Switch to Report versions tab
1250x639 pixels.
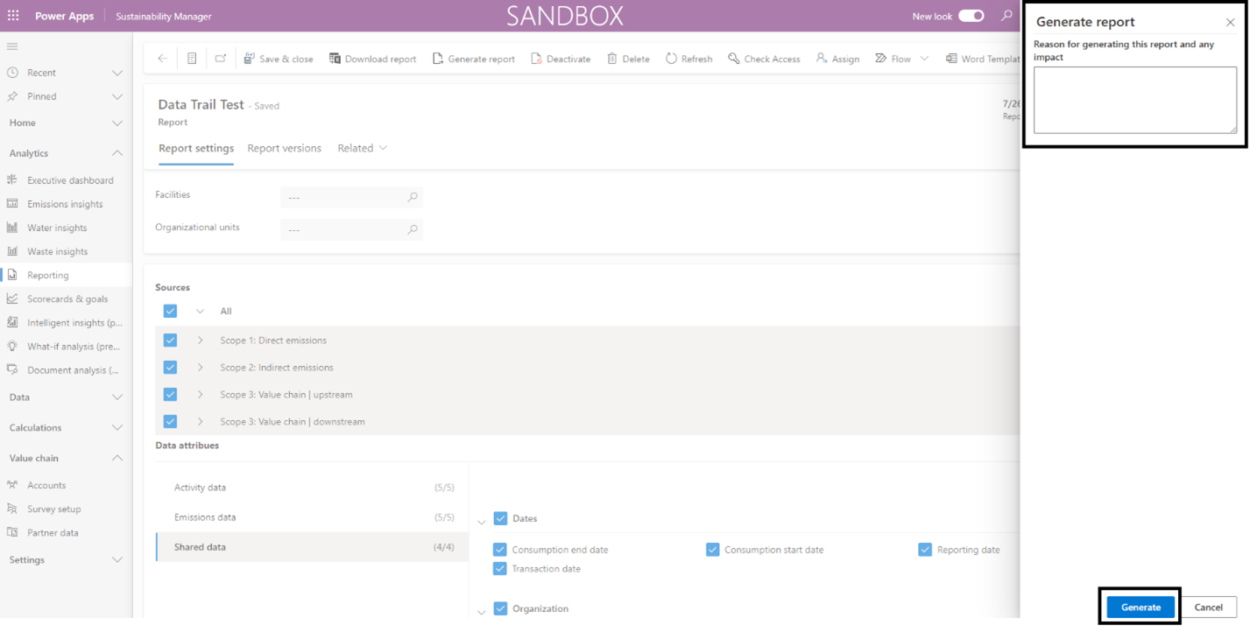[x=284, y=148]
